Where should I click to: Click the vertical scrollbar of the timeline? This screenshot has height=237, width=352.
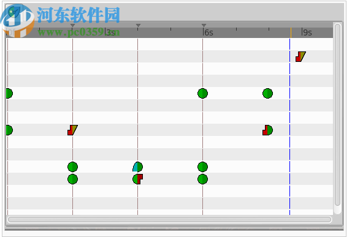click(x=337, y=115)
